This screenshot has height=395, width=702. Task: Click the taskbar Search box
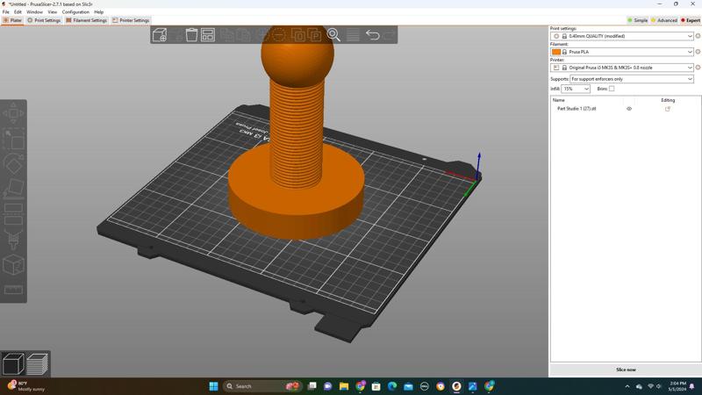[263, 386]
